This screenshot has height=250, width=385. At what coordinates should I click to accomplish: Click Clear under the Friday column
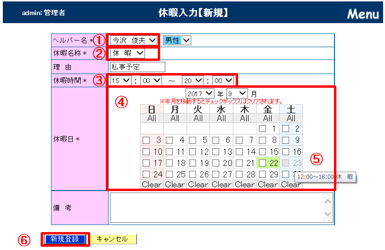pyautogui.click(x=267, y=184)
